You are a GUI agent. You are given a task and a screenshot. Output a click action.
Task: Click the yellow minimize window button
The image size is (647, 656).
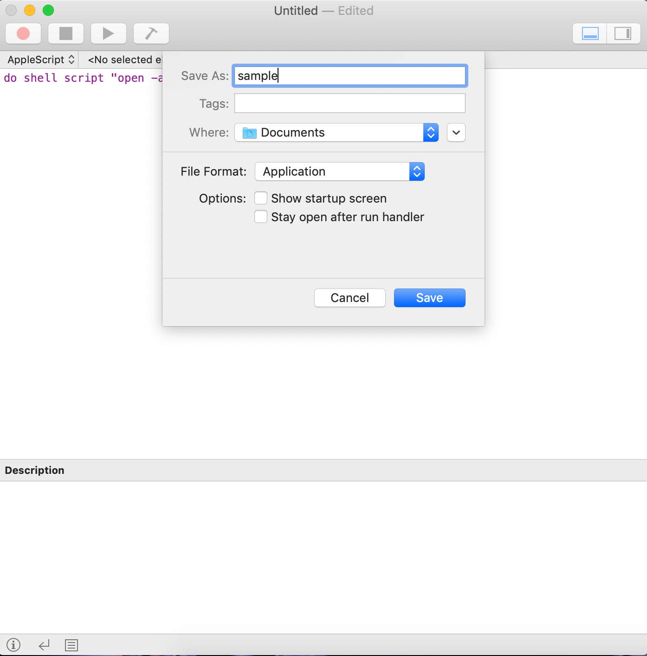[x=30, y=10]
